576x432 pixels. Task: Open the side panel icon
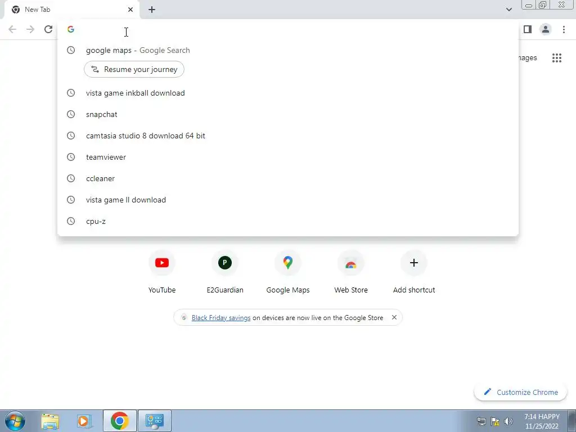528,29
